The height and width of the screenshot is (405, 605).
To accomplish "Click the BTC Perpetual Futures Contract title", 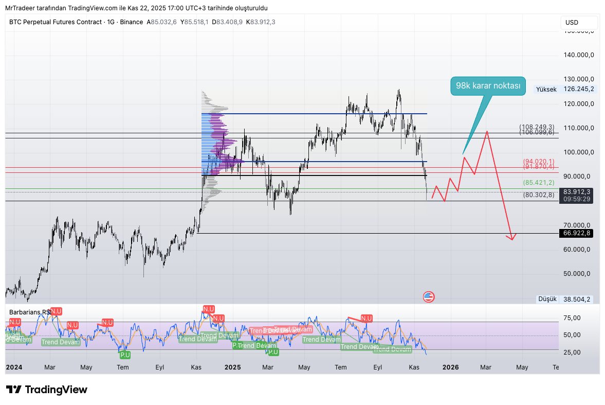I will pos(56,22).
